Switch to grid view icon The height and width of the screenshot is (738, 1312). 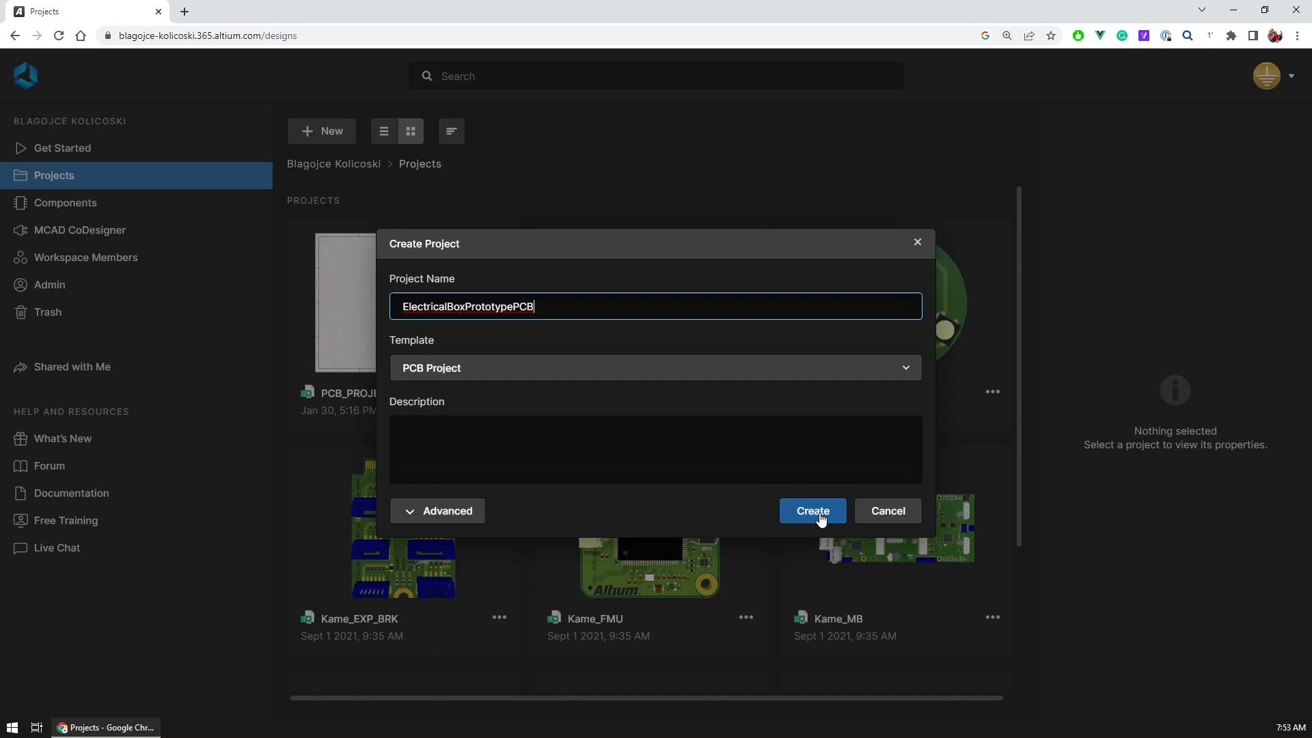[411, 131]
